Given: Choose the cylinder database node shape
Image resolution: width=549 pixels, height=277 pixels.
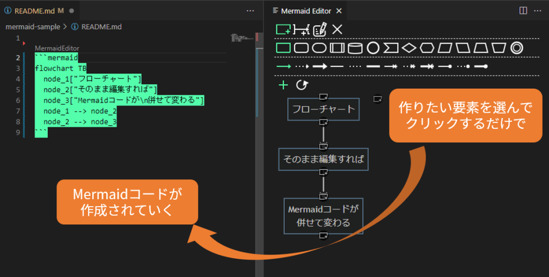Looking at the screenshot, I should click(355, 48).
